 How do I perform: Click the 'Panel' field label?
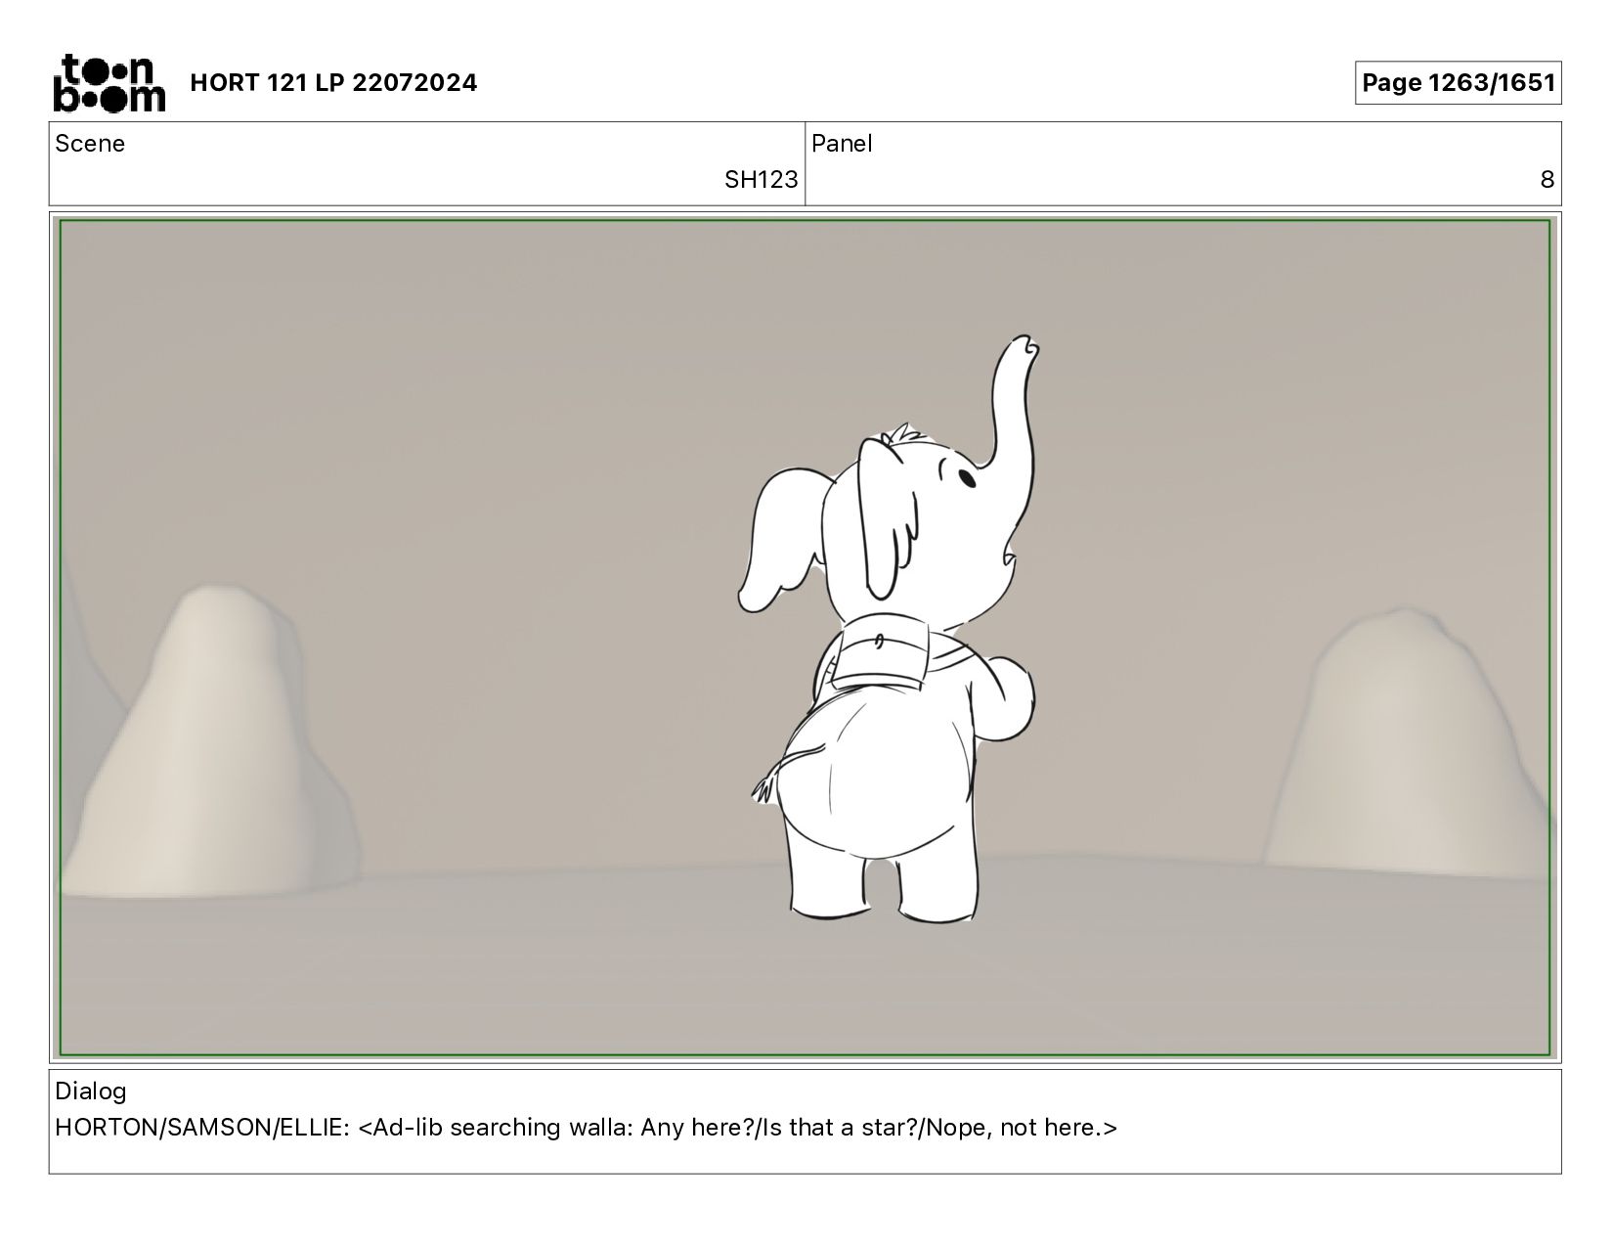(x=842, y=144)
